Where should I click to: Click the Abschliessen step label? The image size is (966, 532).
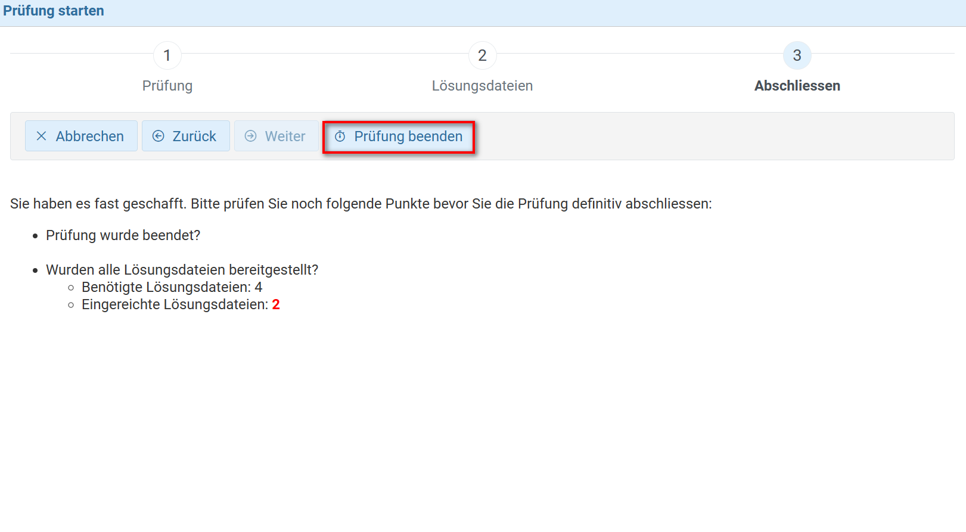pyautogui.click(x=797, y=86)
